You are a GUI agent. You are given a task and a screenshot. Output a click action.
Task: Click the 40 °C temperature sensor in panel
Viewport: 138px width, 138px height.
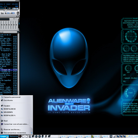tap(104, 137)
